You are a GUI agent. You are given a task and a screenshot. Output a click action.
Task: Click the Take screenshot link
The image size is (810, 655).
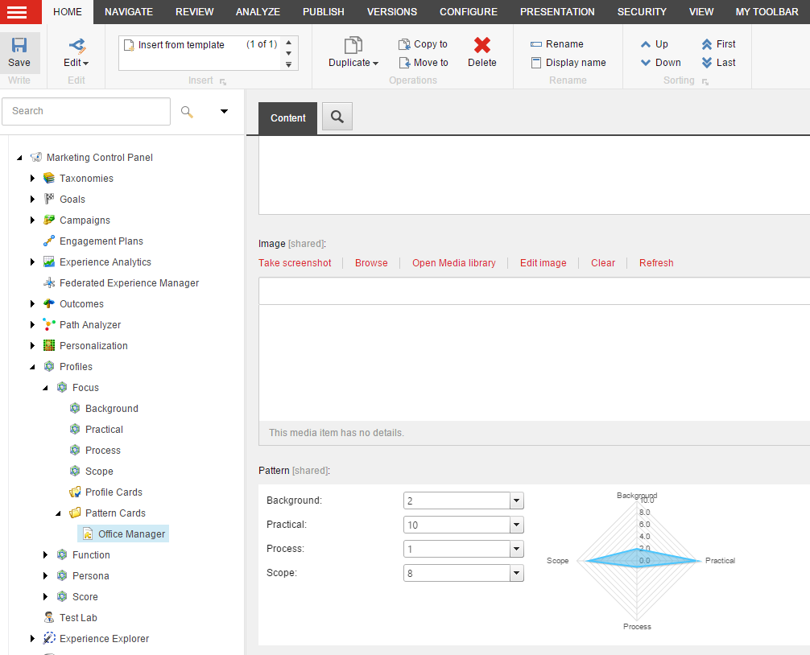click(x=295, y=262)
